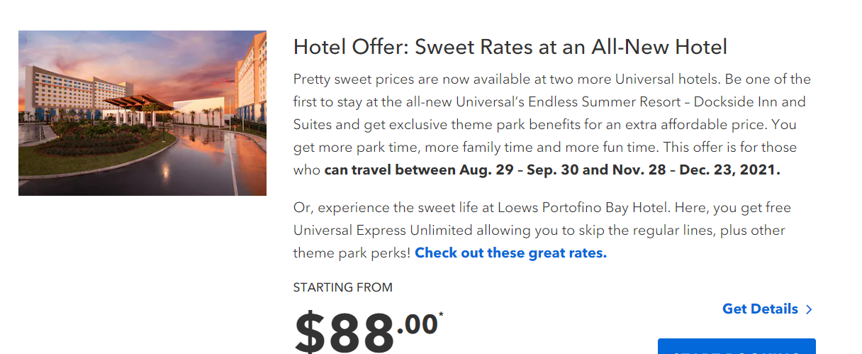
Task: Click the blue booking button at bottom right
Action: pyautogui.click(x=737, y=346)
